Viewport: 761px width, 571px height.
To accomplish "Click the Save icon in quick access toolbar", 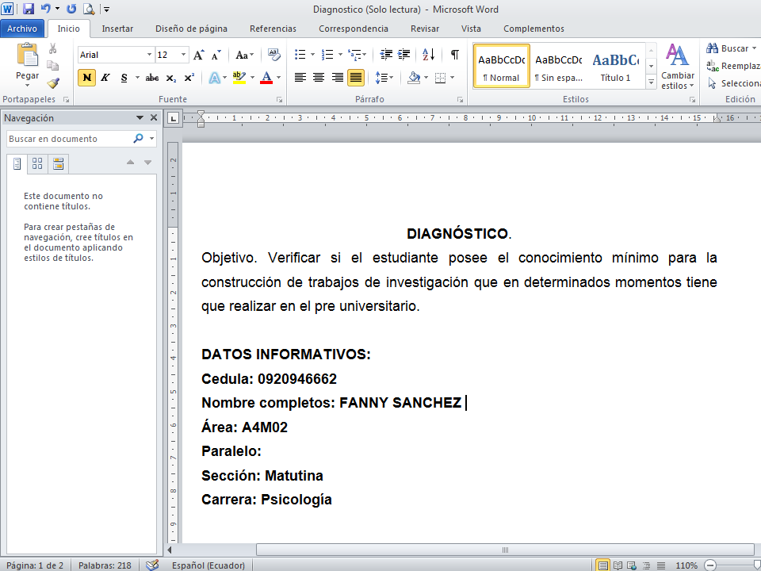I will [x=29, y=8].
